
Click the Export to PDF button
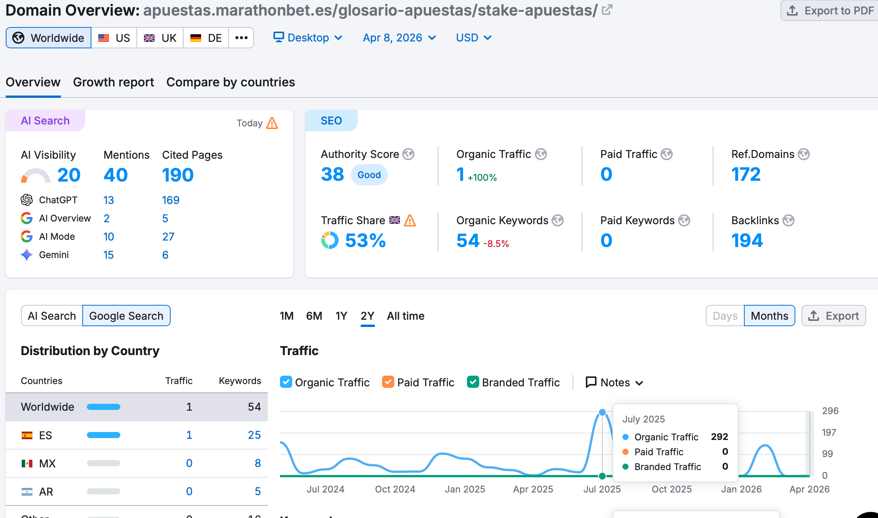point(830,11)
